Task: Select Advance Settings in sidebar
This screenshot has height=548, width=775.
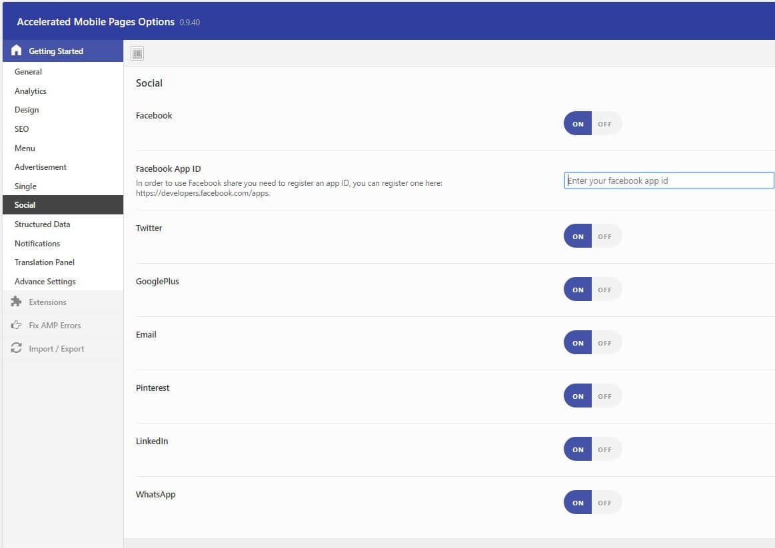Action: [x=63, y=282]
